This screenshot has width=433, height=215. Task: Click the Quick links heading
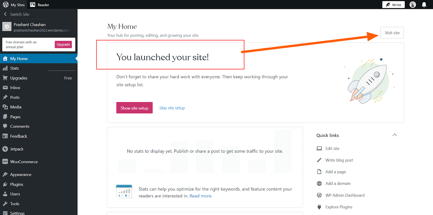click(x=327, y=135)
